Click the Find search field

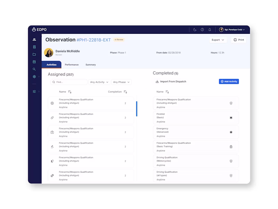69,82
